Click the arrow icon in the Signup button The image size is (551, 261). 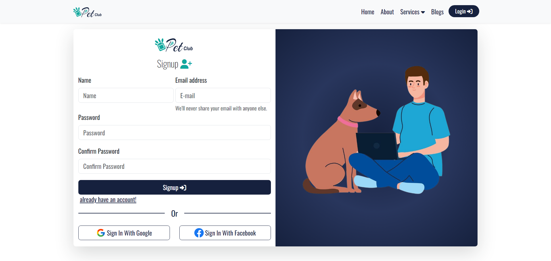183,188
